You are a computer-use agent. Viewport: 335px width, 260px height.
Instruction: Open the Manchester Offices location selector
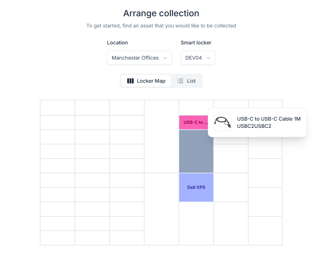coord(139,58)
